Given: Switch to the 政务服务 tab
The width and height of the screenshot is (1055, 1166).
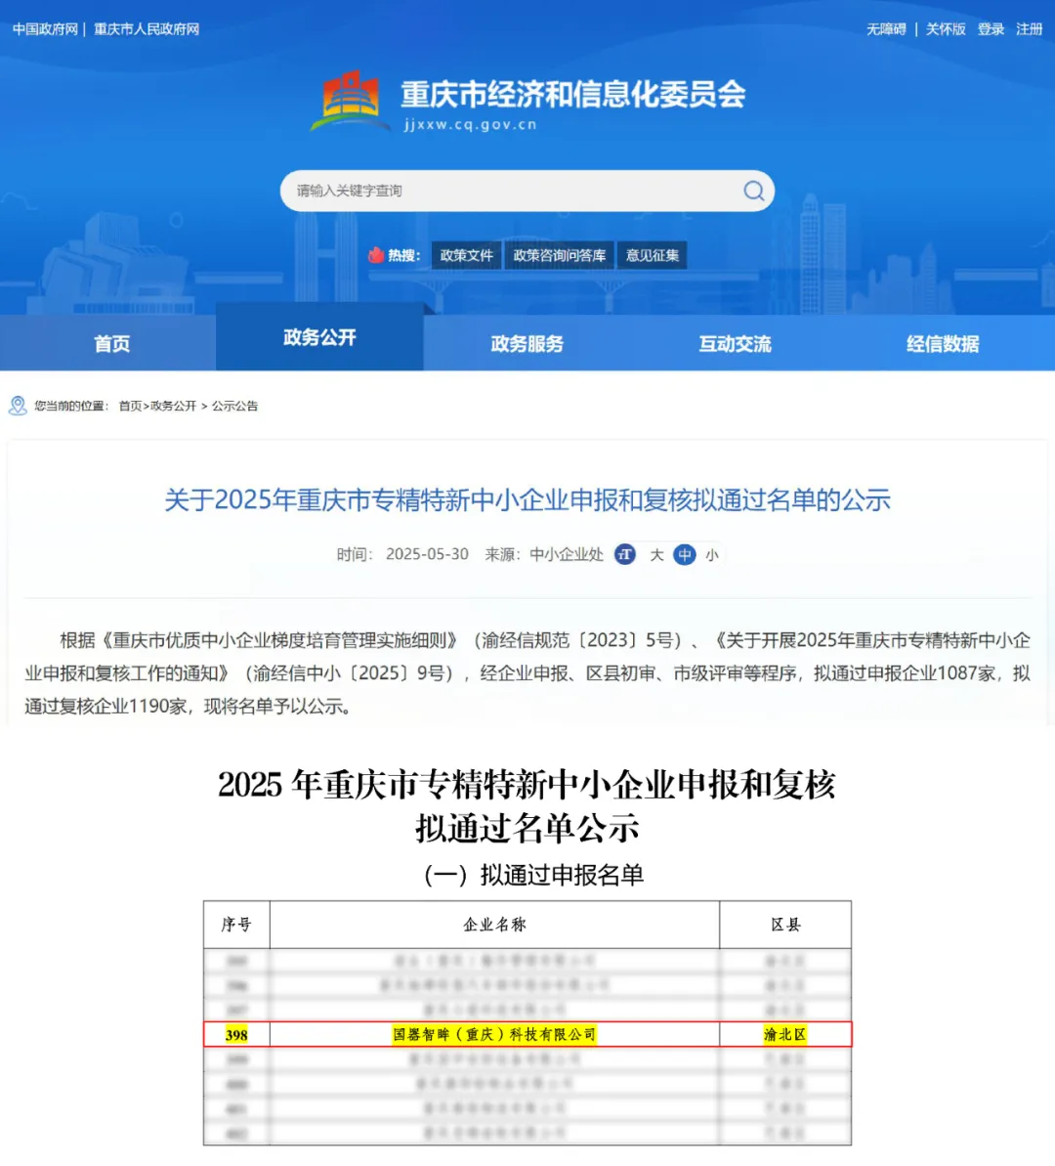Looking at the screenshot, I should [527, 344].
